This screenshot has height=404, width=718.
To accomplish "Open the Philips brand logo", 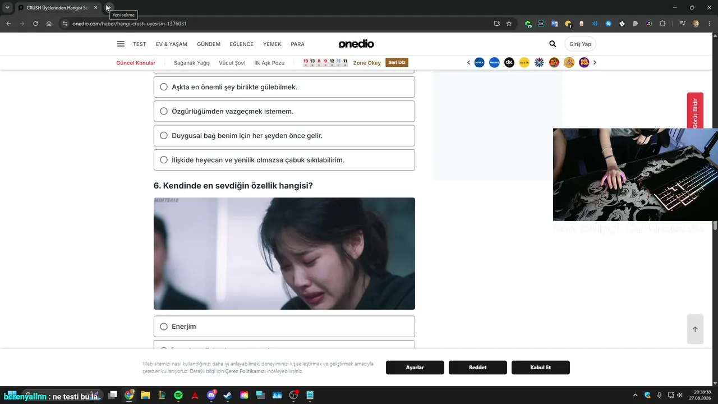I will 494,63.
